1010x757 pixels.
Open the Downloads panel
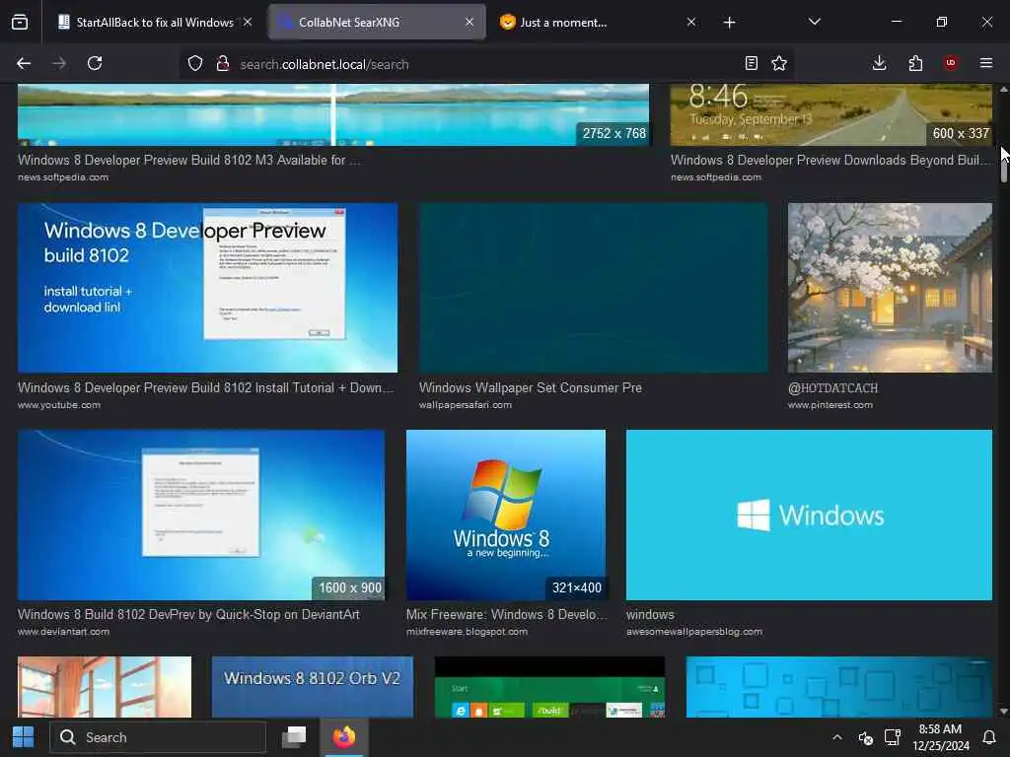[879, 63]
